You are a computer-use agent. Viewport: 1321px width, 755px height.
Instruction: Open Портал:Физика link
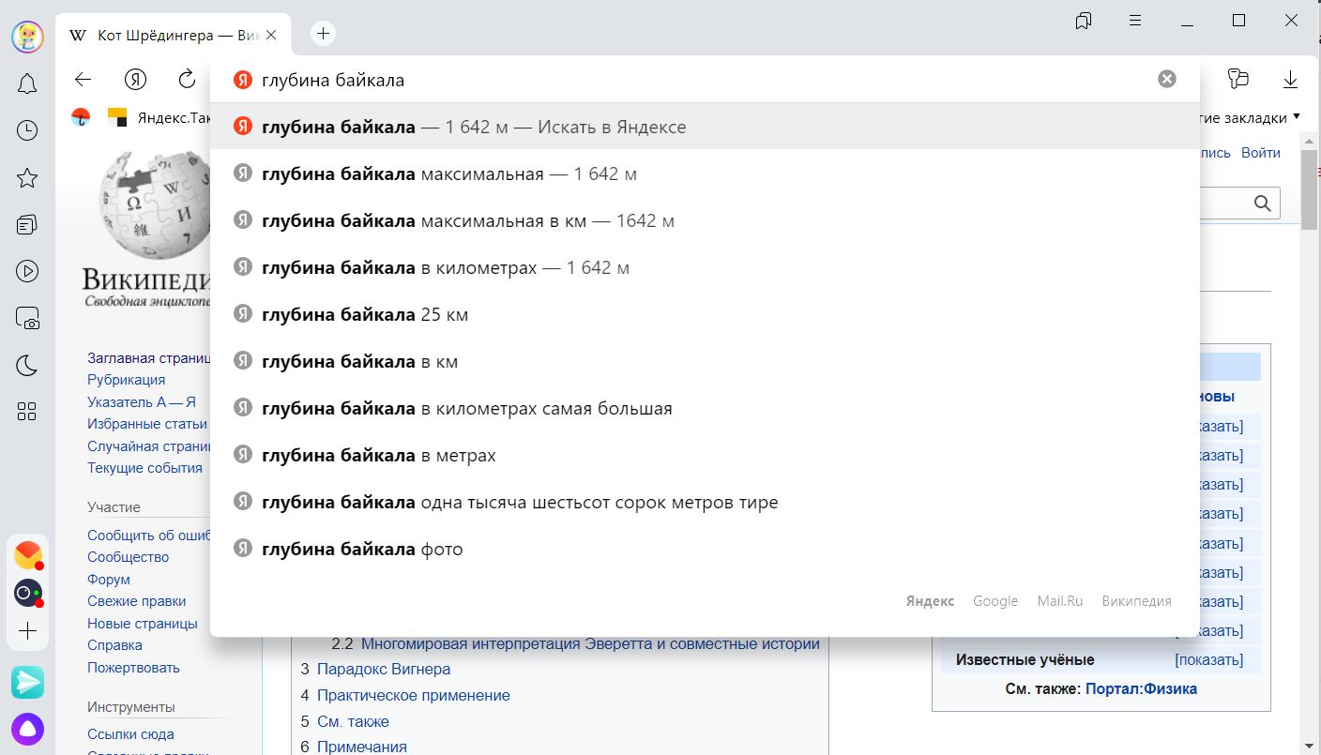pyautogui.click(x=1141, y=688)
